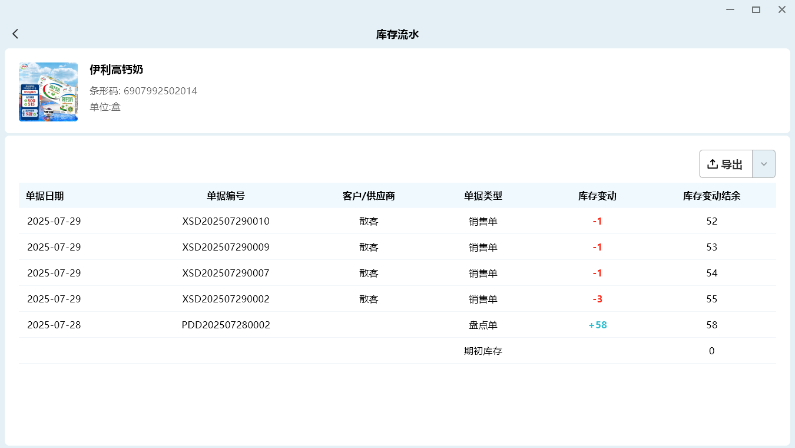Click the 库存变动 column header
Screen dimensions: 795x448
(x=597, y=196)
